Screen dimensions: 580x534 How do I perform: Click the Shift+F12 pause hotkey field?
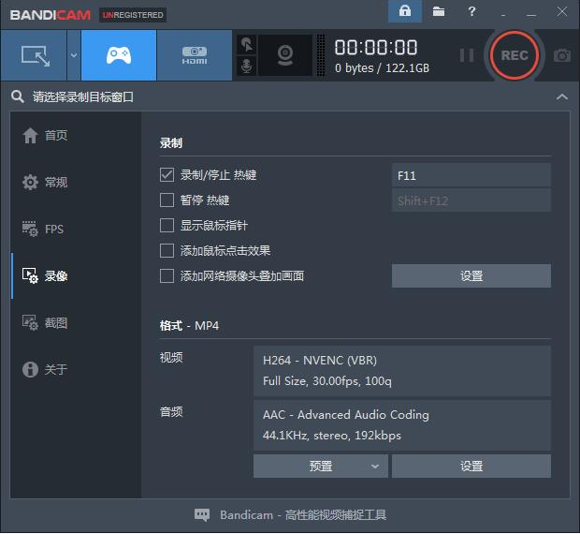pyautogui.click(x=471, y=200)
